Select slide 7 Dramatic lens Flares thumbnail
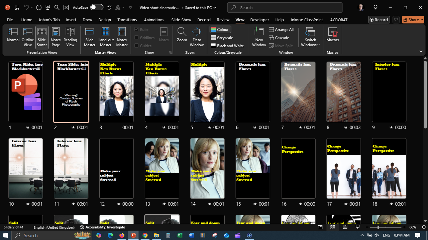 coord(298,92)
